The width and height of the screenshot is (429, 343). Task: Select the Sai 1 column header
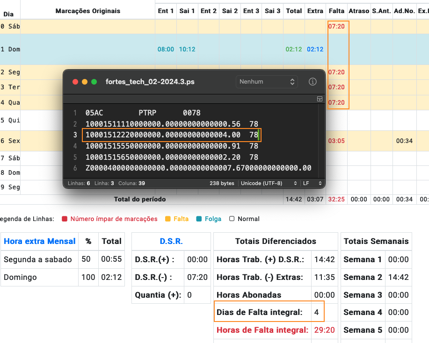point(187,11)
